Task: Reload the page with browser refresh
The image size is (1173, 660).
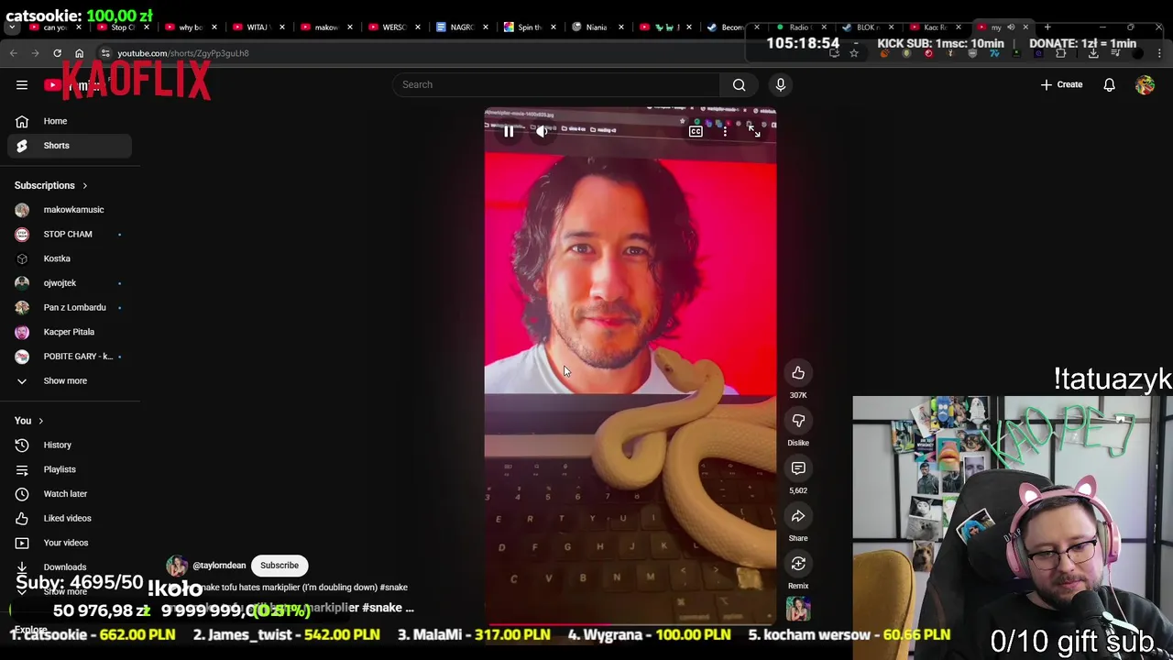Action: [x=57, y=53]
